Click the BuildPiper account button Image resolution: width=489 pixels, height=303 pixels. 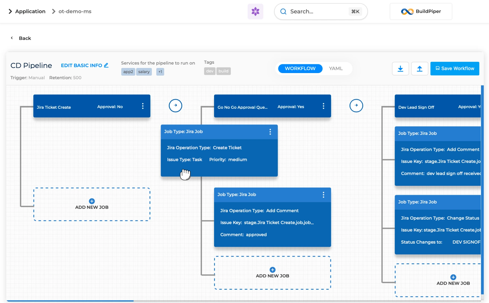tap(421, 11)
